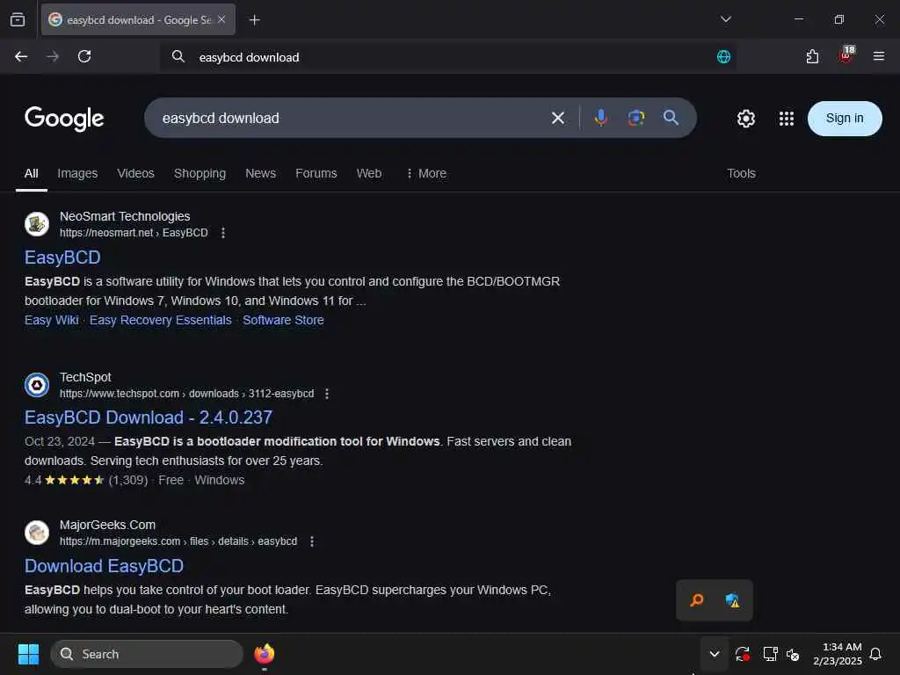Viewport: 900px width, 675px height.
Task: Reload the current page
Action: tap(84, 56)
